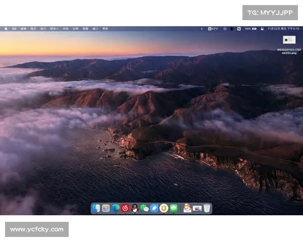The height and width of the screenshot is (242, 303).
Task: Open the Trash in the dock
Action: pyautogui.click(x=207, y=208)
